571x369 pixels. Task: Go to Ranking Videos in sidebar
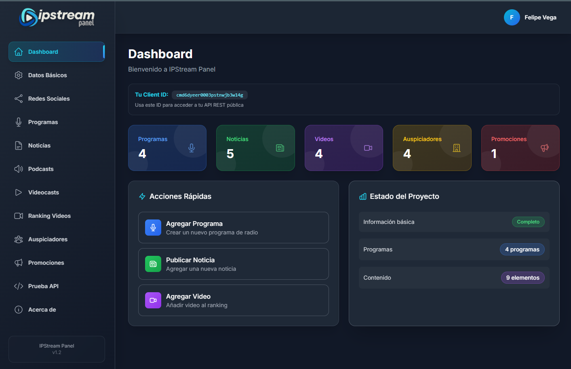pos(49,216)
